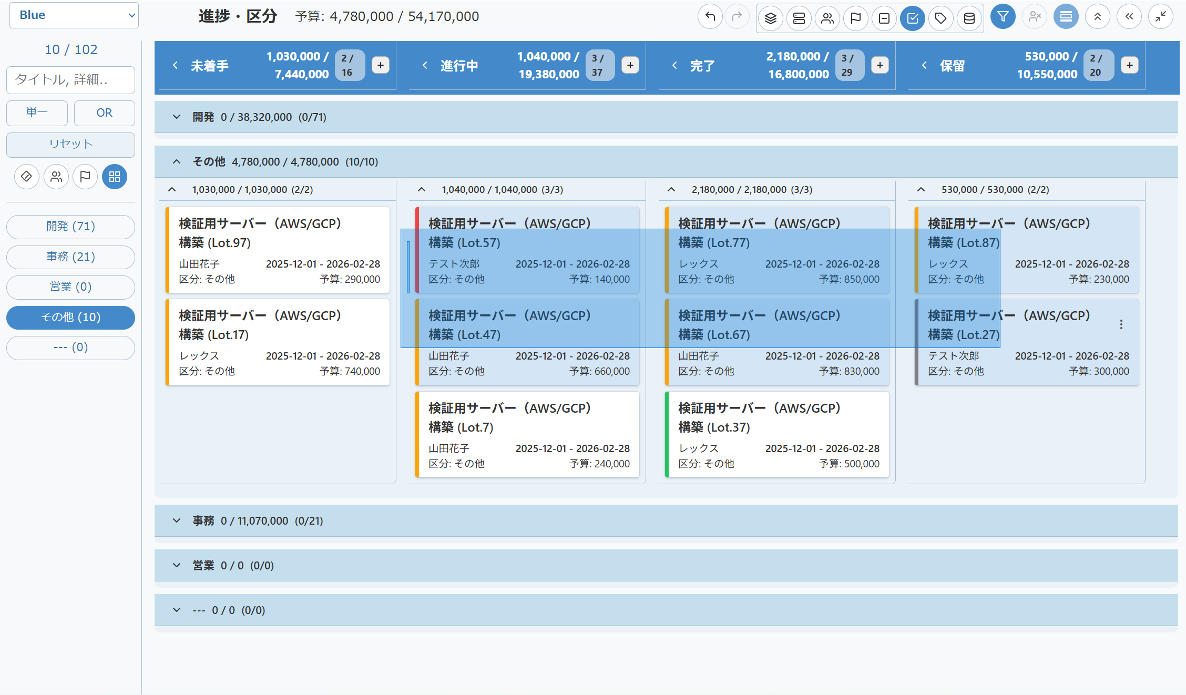Click the shrink arrows icon
Screen dimensions: 1186x695
click(1160, 17)
